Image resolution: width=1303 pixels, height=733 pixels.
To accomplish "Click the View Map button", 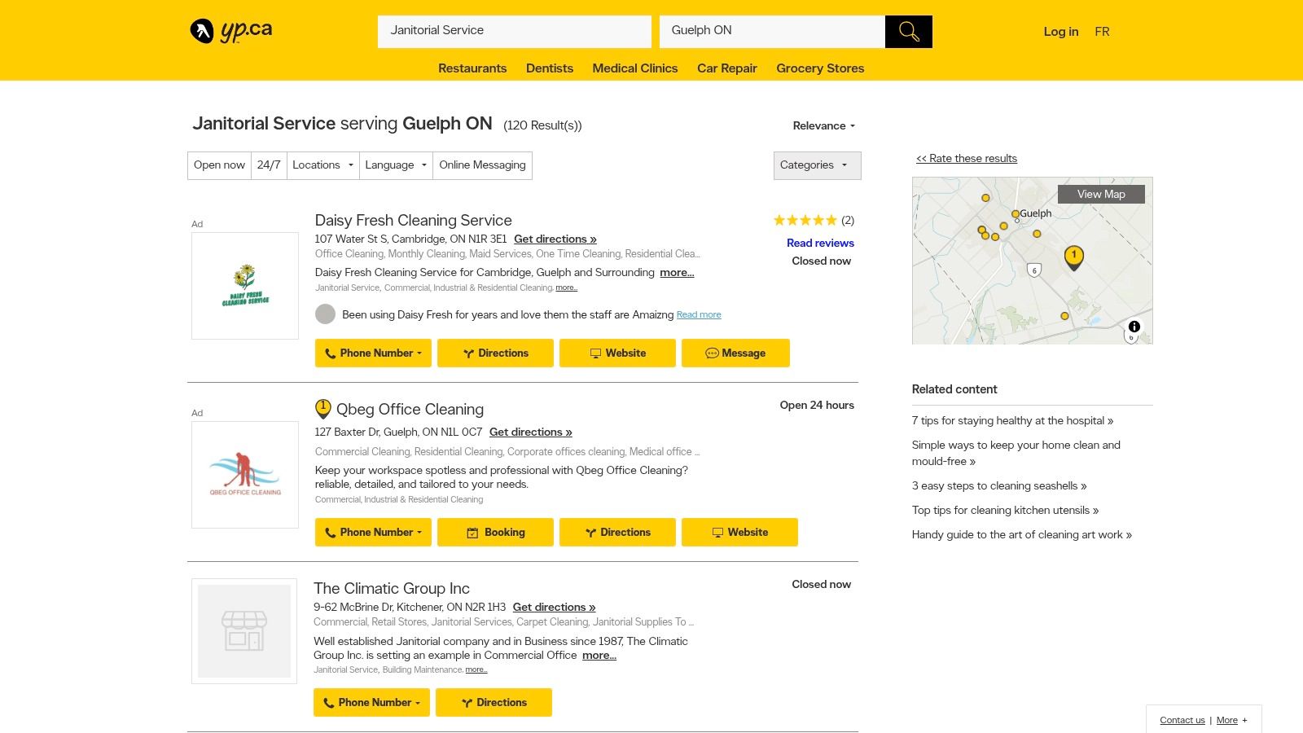I will tap(1101, 194).
